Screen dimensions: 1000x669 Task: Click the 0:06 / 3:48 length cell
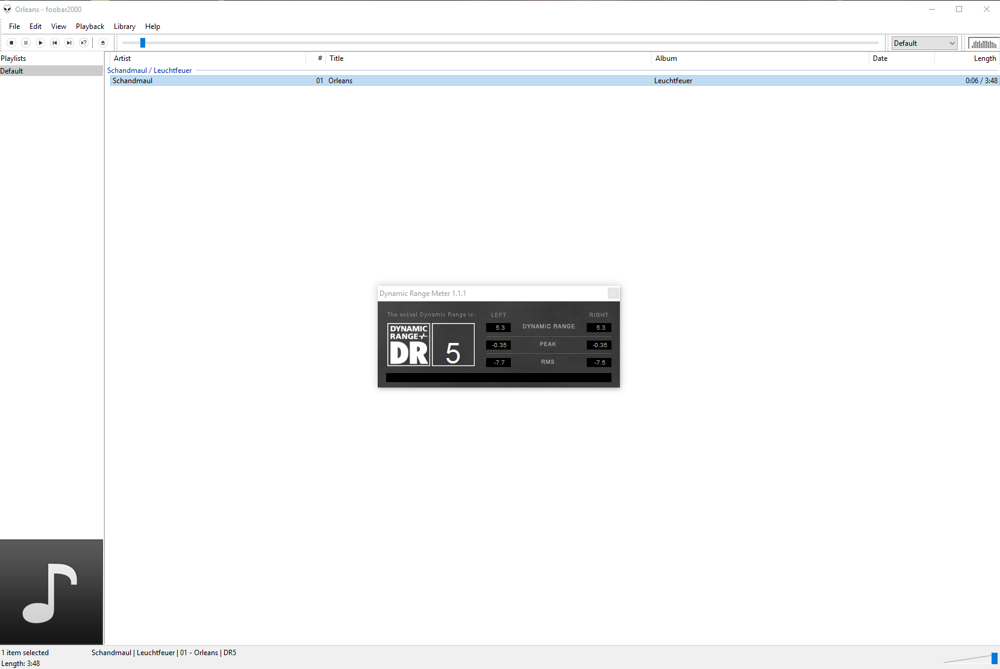[x=981, y=81]
